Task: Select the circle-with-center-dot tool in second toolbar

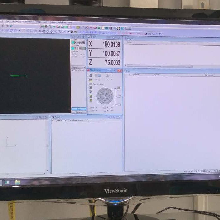Action: click(56, 31)
